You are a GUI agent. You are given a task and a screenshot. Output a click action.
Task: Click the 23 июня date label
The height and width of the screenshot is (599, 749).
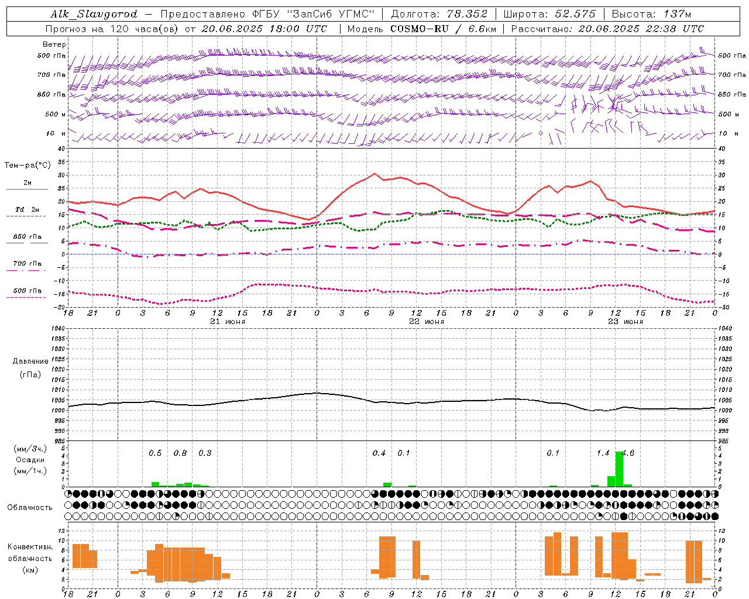(626, 322)
